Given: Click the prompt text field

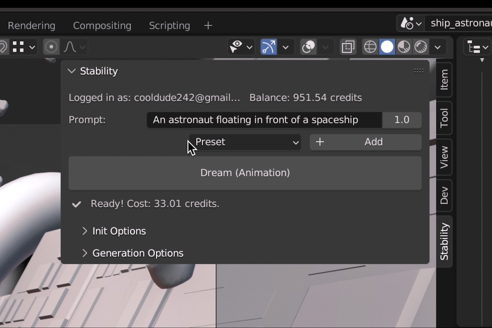Looking at the screenshot, I should click(x=264, y=120).
